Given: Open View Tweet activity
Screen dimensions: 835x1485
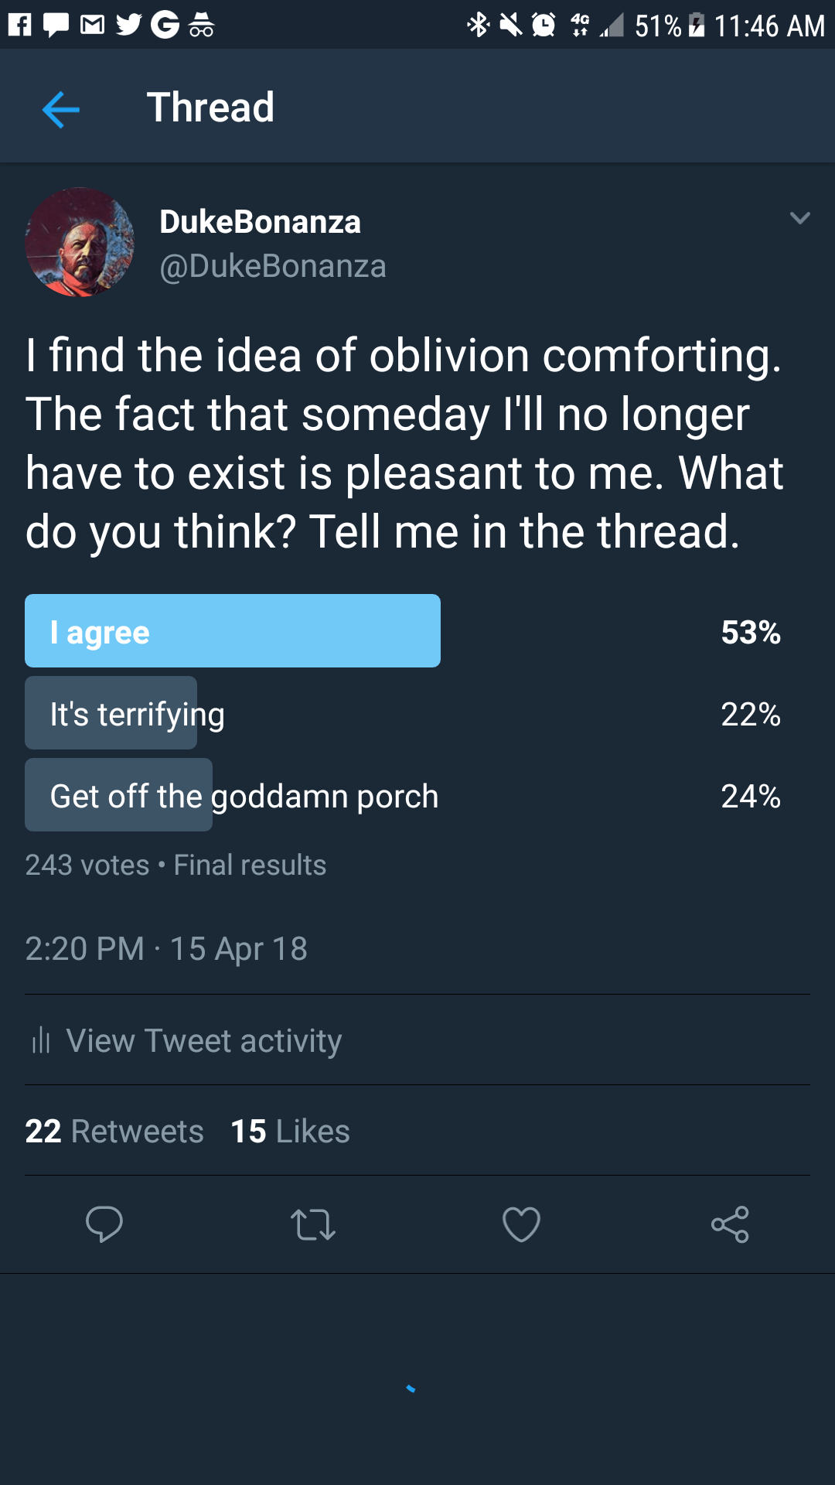Looking at the screenshot, I should coord(203,1040).
